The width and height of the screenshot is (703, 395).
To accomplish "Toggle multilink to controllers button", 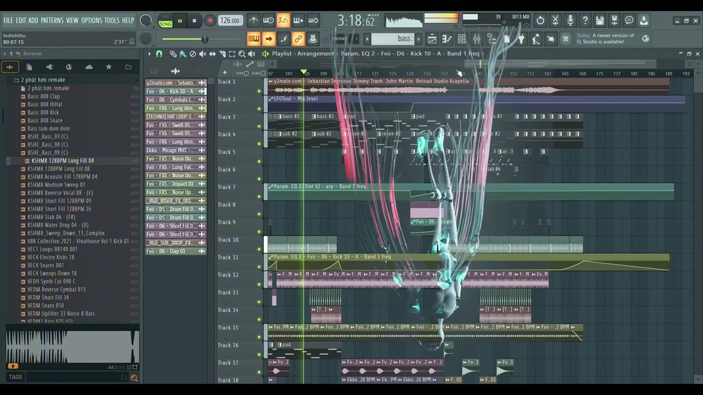I will point(298,39).
